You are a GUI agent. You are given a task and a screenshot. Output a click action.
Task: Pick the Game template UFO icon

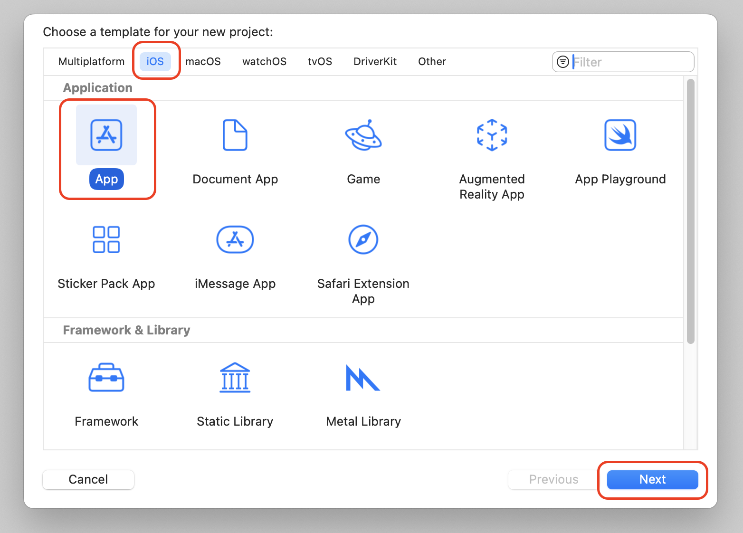[x=363, y=135]
